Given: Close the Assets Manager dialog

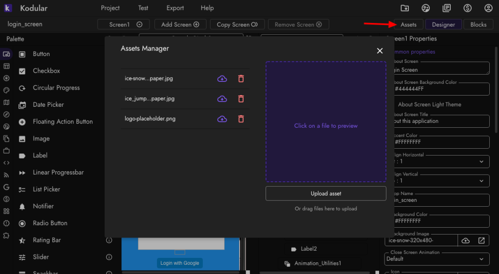Looking at the screenshot, I should 380,51.
